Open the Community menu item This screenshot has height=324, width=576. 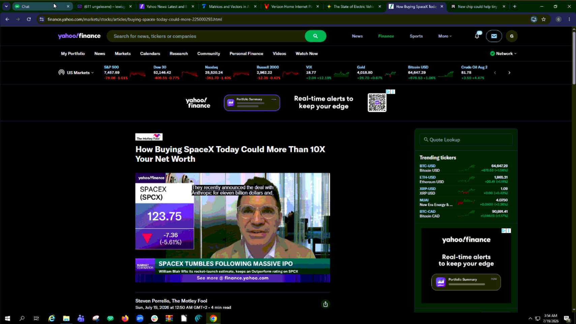coord(209,54)
